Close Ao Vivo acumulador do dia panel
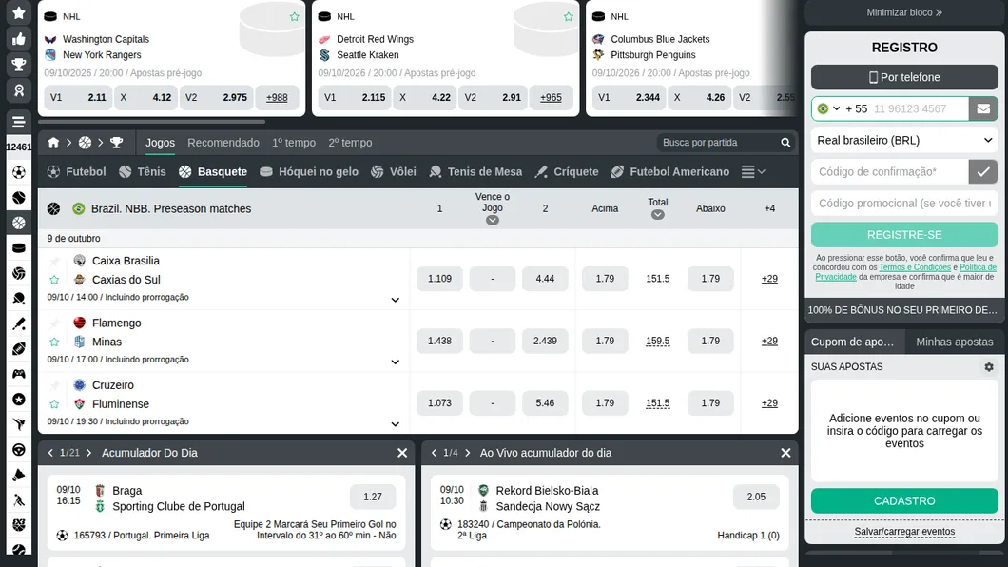Viewport: 1008px width, 567px height. (x=785, y=453)
